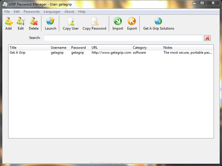The image size is (222, 166).
Task: Clear search with the red X button
Action: (x=207, y=38)
